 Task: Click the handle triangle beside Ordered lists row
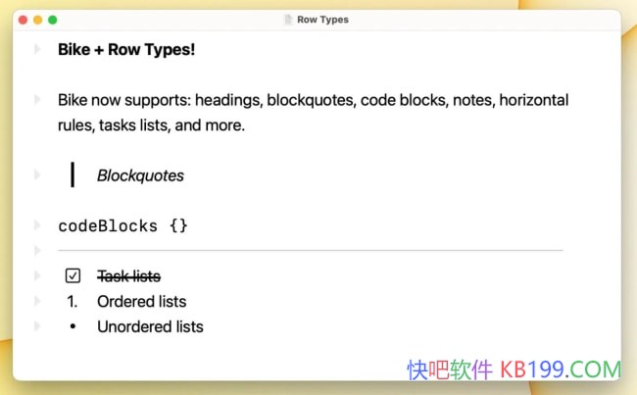(x=37, y=302)
